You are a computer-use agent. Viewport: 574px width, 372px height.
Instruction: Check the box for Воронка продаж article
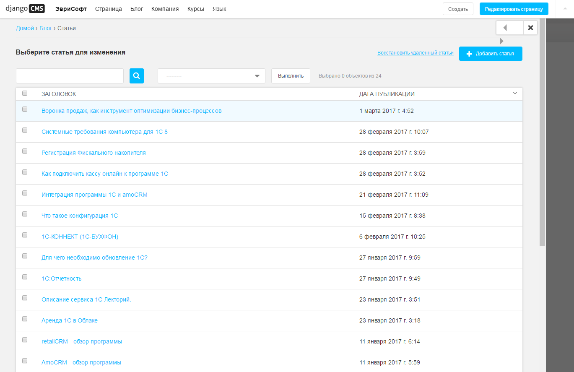tap(25, 109)
